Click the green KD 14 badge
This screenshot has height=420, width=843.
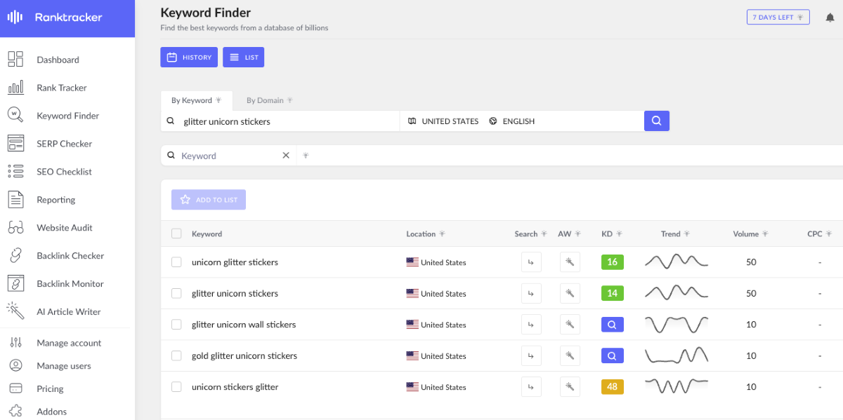click(x=612, y=293)
